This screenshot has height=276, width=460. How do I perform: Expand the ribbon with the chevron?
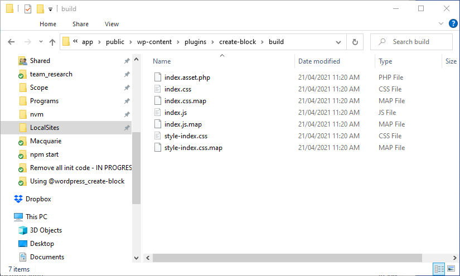pyautogui.click(x=442, y=24)
